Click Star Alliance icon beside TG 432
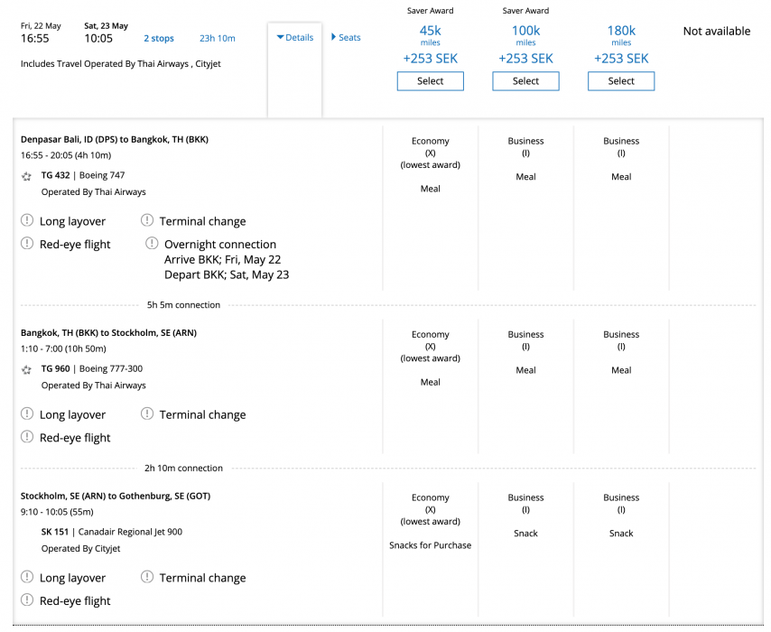Screen dimensions: 771x632 coord(26,176)
